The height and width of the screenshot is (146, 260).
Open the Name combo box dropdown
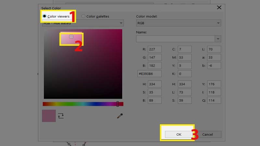click(x=218, y=39)
